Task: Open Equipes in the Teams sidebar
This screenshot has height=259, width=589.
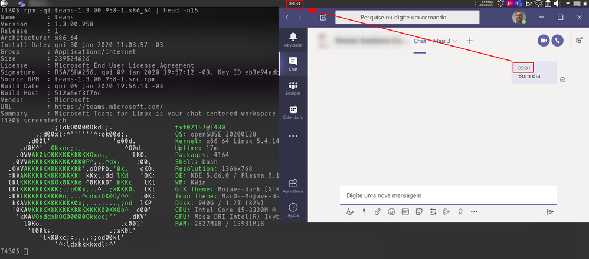Action: (x=293, y=88)
